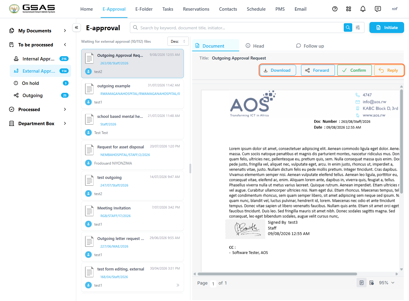The width and height of the screenshot is (409, 301).
Task: Click the Reply button
Action: point(389,70)
